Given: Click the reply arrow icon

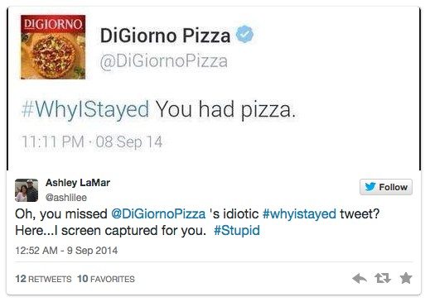Looking at the screenshot, I should point(360,278).
